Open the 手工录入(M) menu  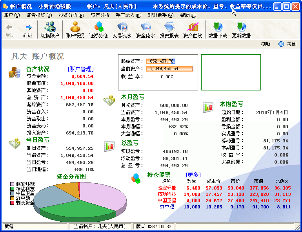[x=129, y=15]
